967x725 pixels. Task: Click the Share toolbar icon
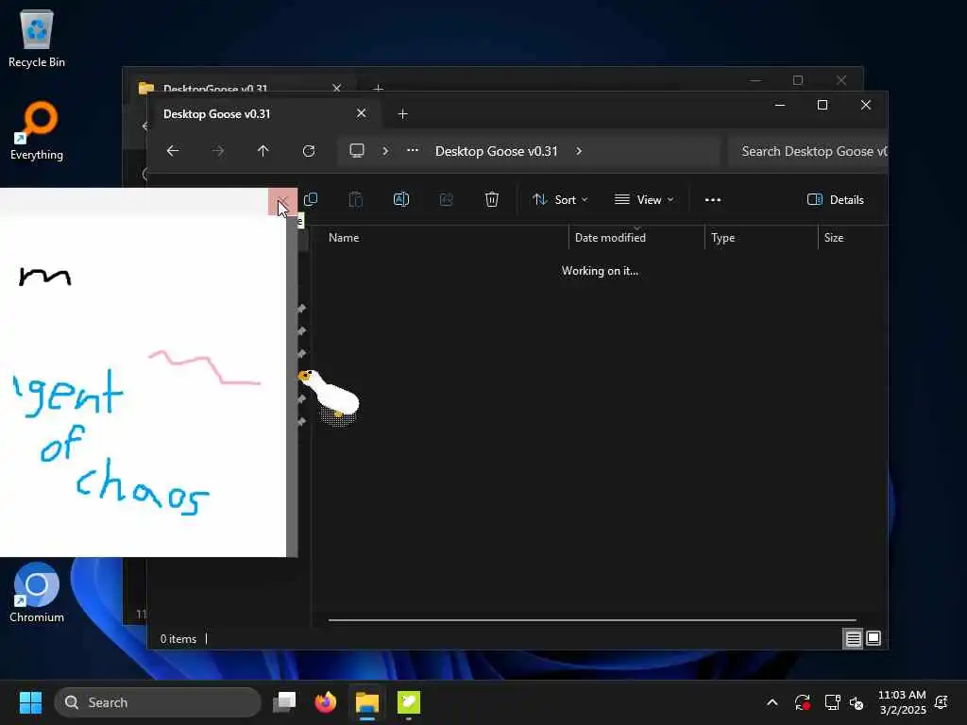coord(447,200)
